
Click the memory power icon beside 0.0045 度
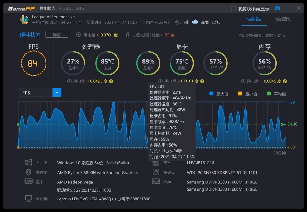(x=243, y=81)
